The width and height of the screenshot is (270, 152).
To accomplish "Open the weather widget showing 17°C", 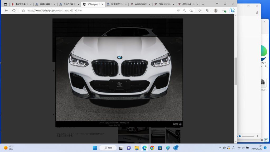I will pyautogui.click(x=9, y=148).
